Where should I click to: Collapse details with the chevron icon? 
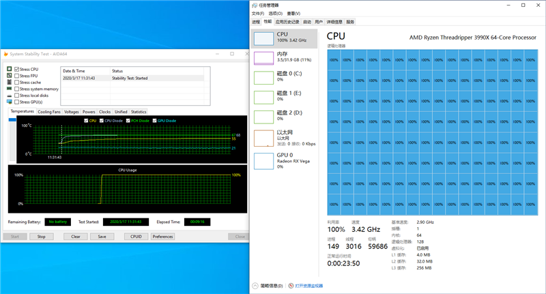click(x=255, y=286)
